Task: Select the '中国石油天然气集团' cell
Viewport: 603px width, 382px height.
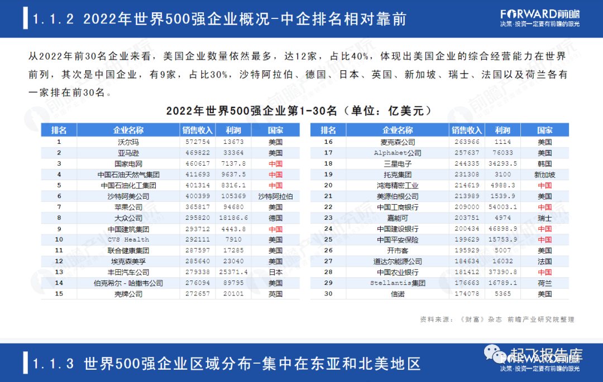Action: (x=128, y=175)
